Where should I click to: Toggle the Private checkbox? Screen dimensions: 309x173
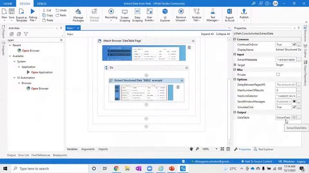point(278,74)
